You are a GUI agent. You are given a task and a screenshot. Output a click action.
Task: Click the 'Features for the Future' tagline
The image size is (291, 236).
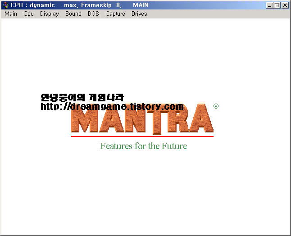pos(144,146)
